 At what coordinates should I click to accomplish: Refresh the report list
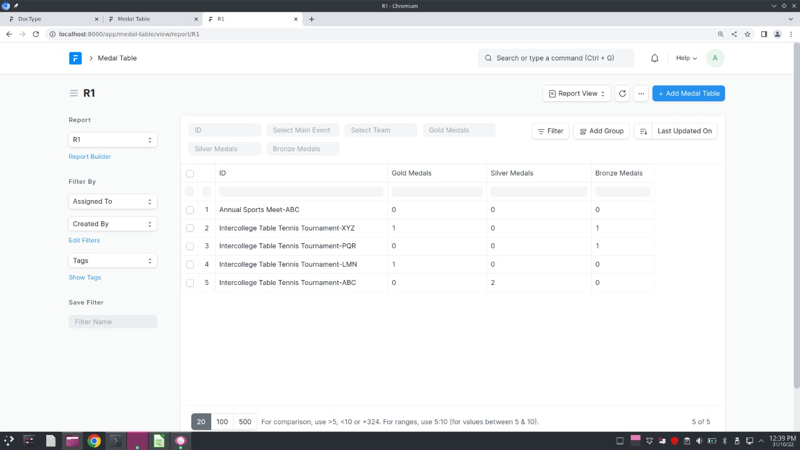click(622, 94)
